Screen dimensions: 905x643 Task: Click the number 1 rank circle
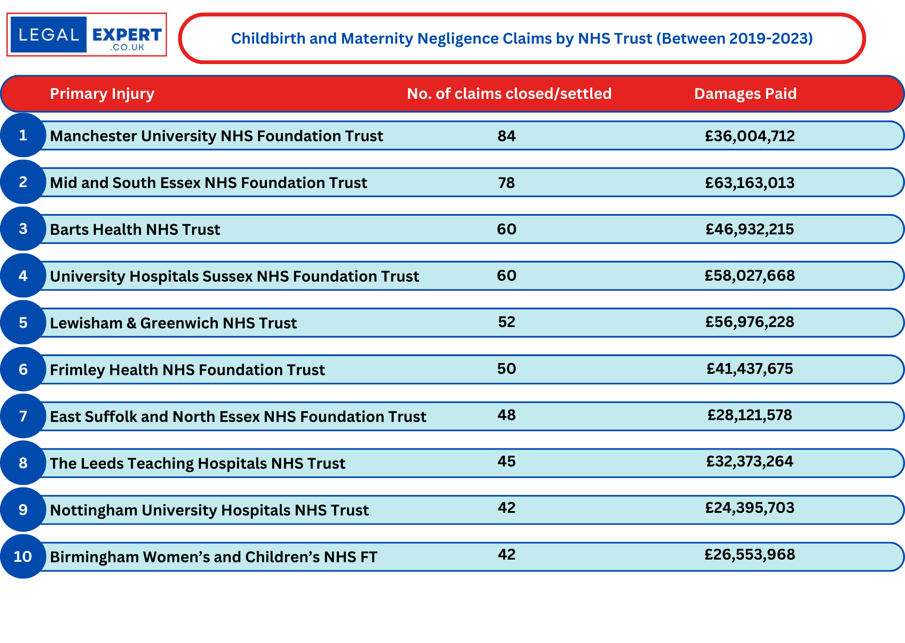pyautogui.click(x=23, y=135)
